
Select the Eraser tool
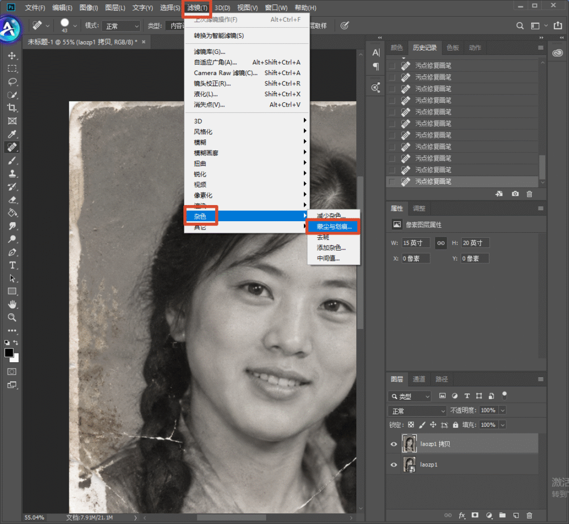12,199
